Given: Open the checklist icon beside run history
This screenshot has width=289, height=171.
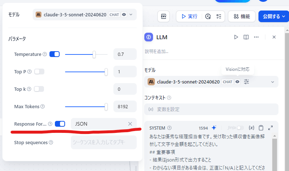Looking at the screenshot, I should [218, 16].
